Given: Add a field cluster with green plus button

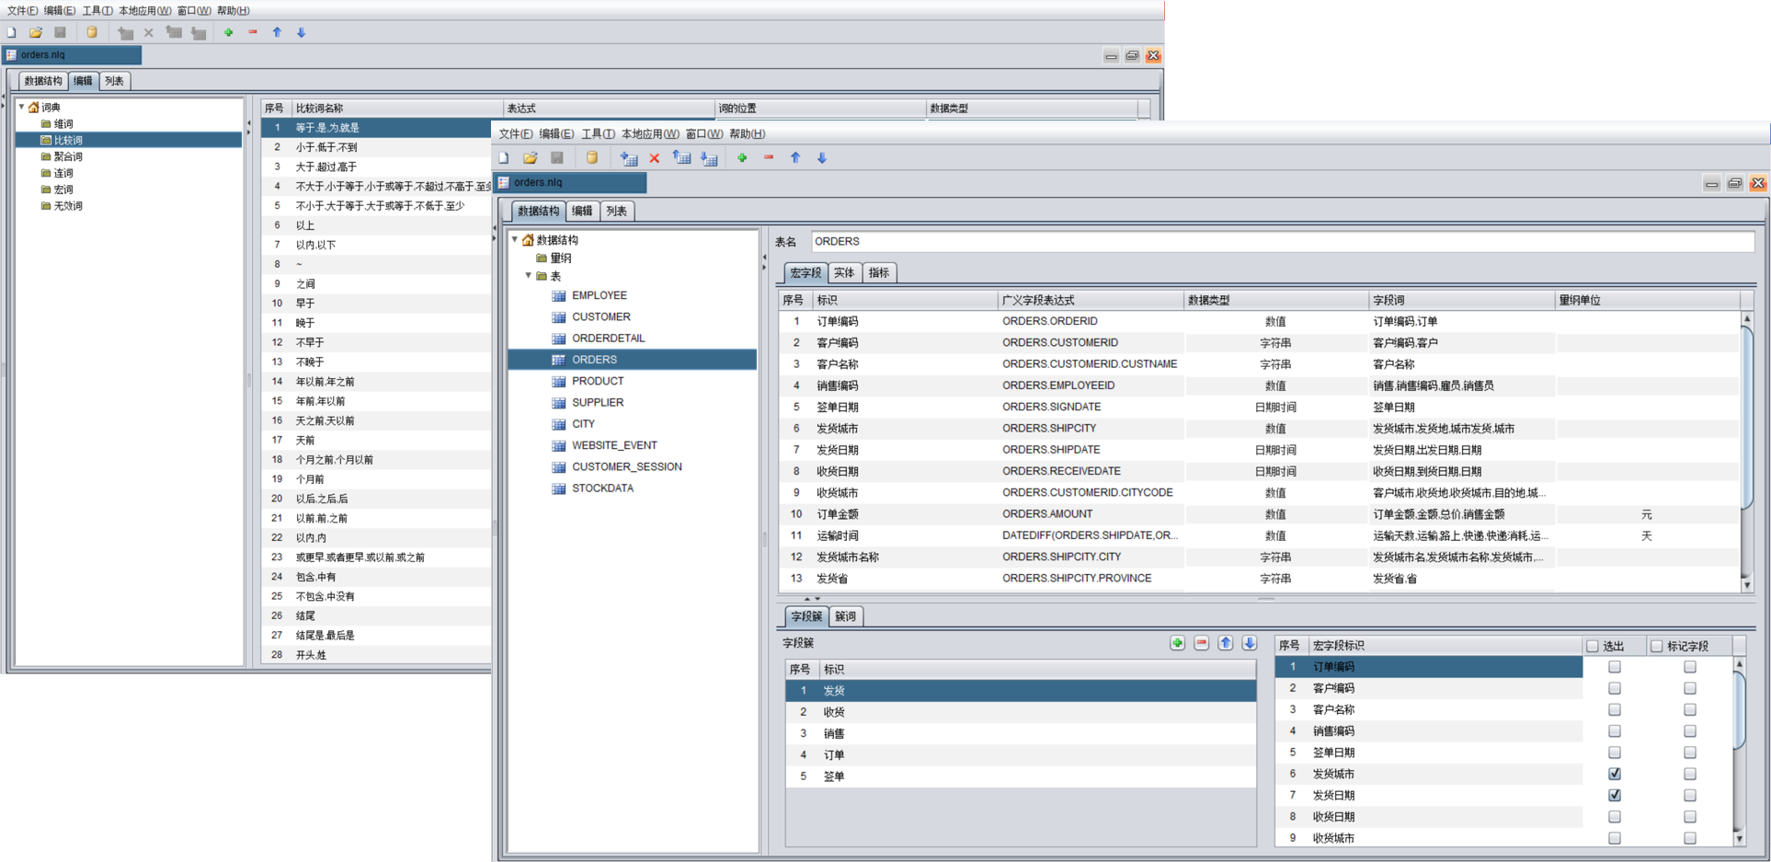Looking at the screenshot, I should (1177, 643).
